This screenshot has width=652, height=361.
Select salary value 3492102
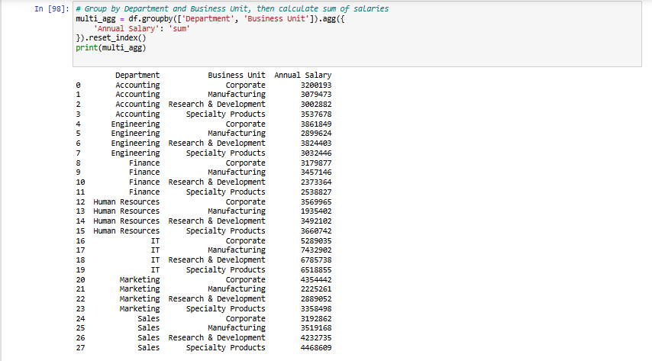point(316,221)
